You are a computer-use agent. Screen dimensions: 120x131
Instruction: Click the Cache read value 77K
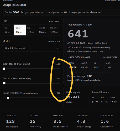click(58, 93)
